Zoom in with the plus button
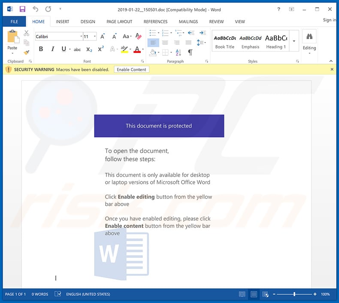 (315, 294)
